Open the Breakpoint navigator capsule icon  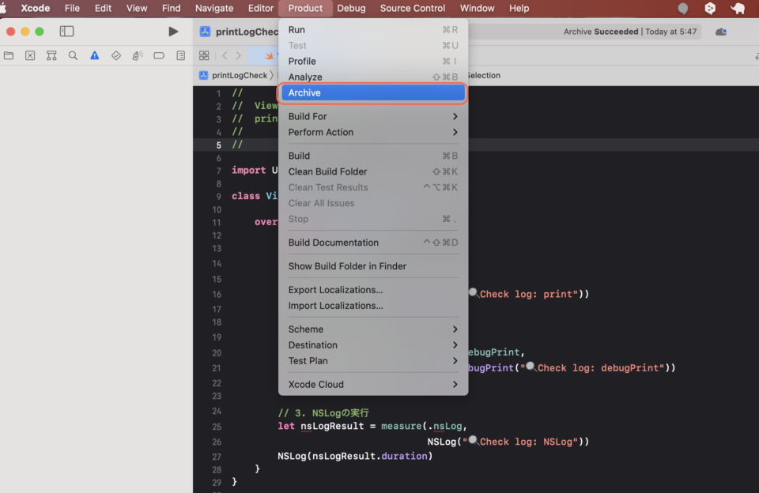160,55
